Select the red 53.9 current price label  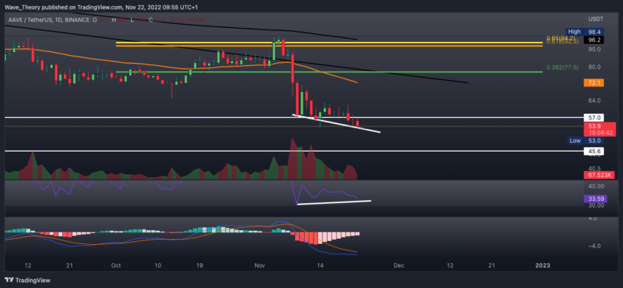[600, 129]
